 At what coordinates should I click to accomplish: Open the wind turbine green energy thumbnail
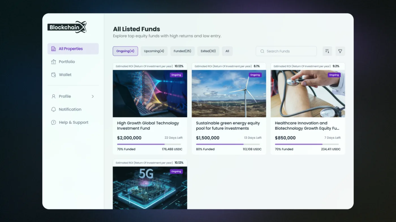click(229, 94)
